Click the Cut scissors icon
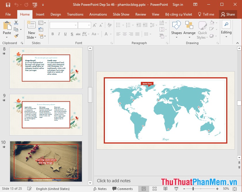242x192 pixels. [16, 23]
